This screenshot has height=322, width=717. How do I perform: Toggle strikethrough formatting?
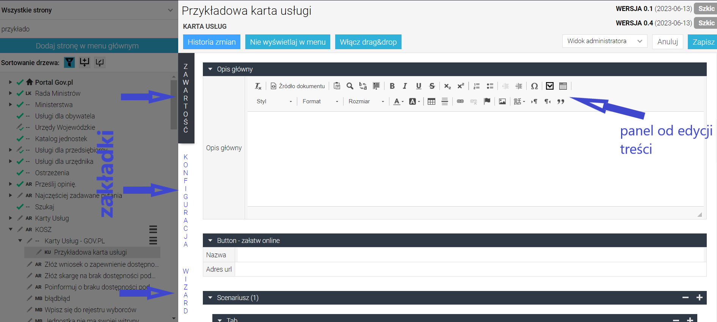tap(432, 86)
